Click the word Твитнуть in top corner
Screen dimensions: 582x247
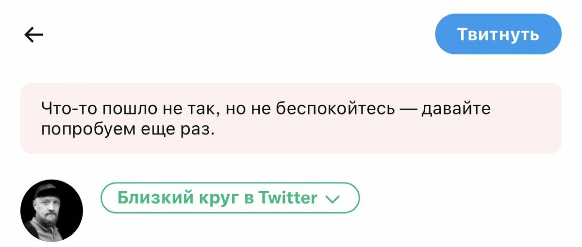point(498,34)
